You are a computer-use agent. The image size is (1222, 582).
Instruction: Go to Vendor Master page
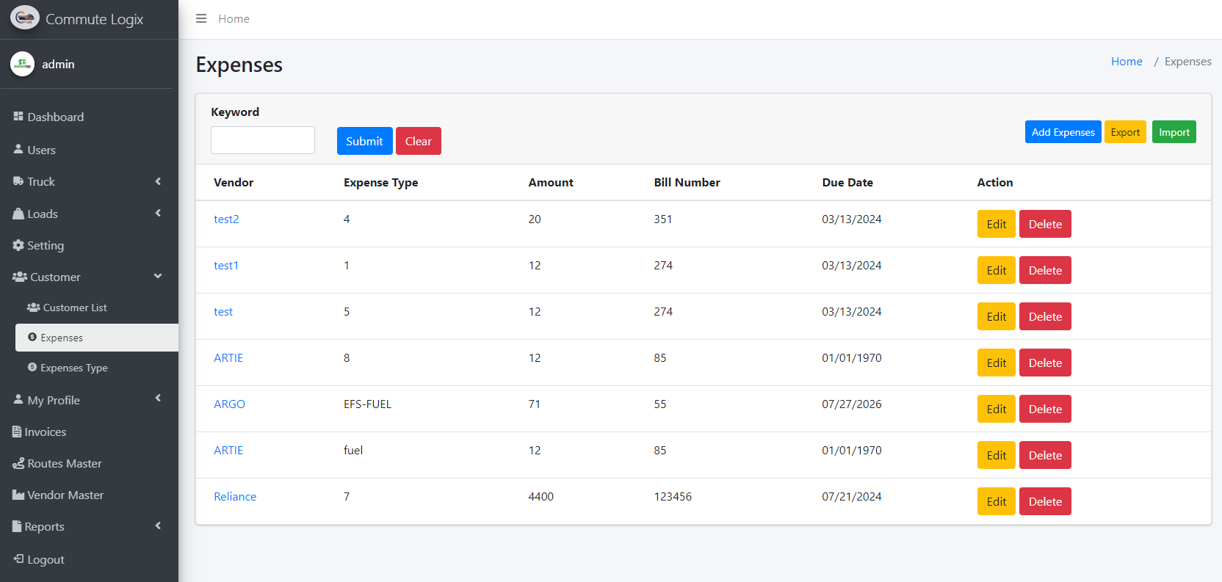65,495
